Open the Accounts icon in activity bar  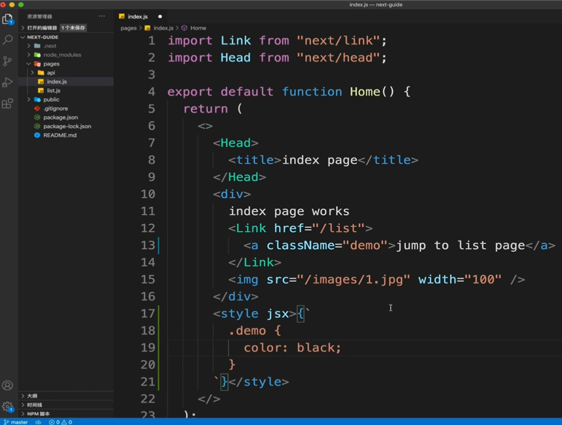click(x=7, y=385)
